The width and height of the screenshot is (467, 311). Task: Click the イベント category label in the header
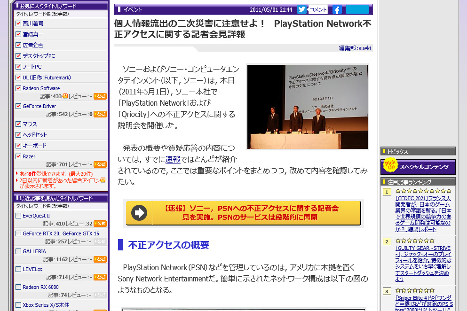point(133,9)
